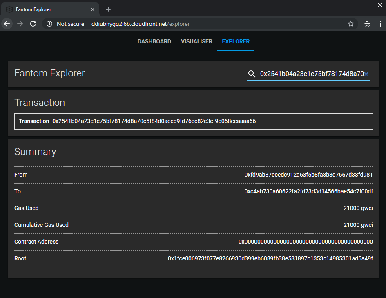386x298 pixels.
Task: Click the Transaction section heading
Action: (40, 103)
